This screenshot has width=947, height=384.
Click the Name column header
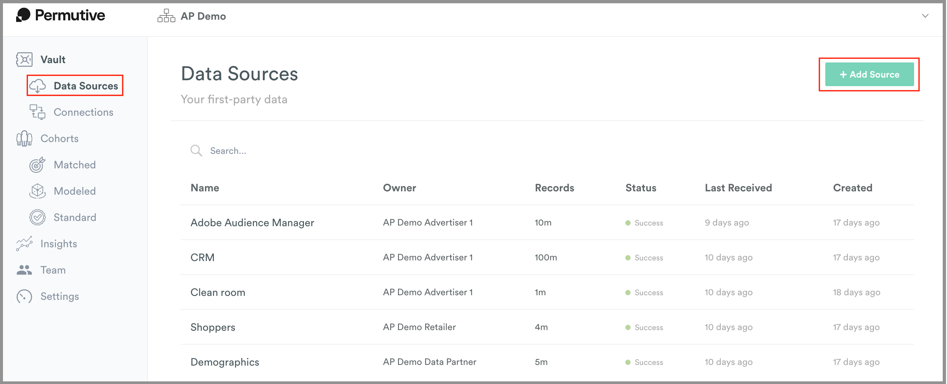(205, 188)
